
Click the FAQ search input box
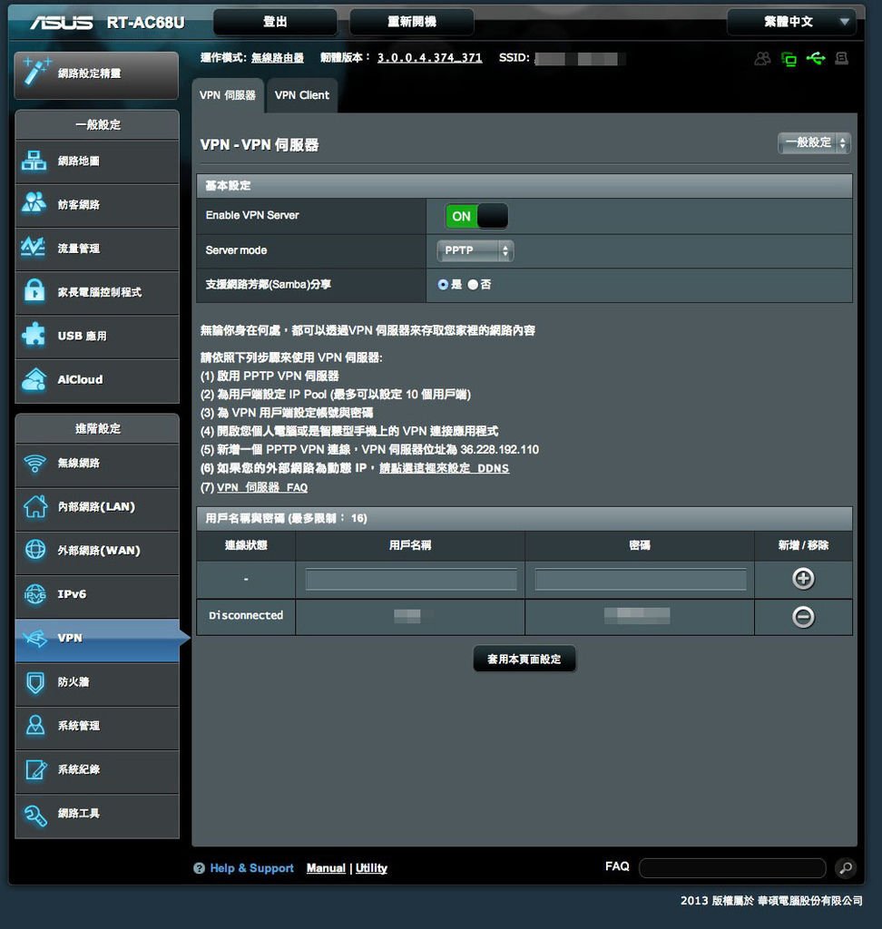click(x=732, y=868)
